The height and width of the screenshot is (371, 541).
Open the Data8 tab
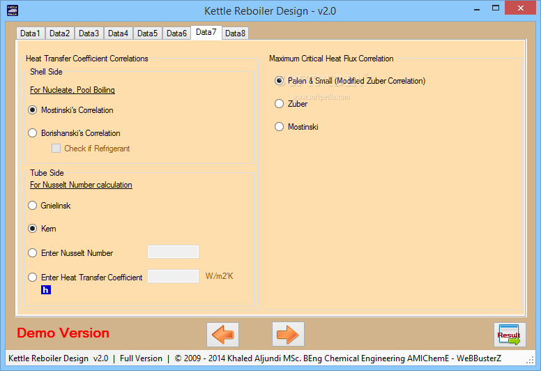pyautogui.click(x=236, y=33)
